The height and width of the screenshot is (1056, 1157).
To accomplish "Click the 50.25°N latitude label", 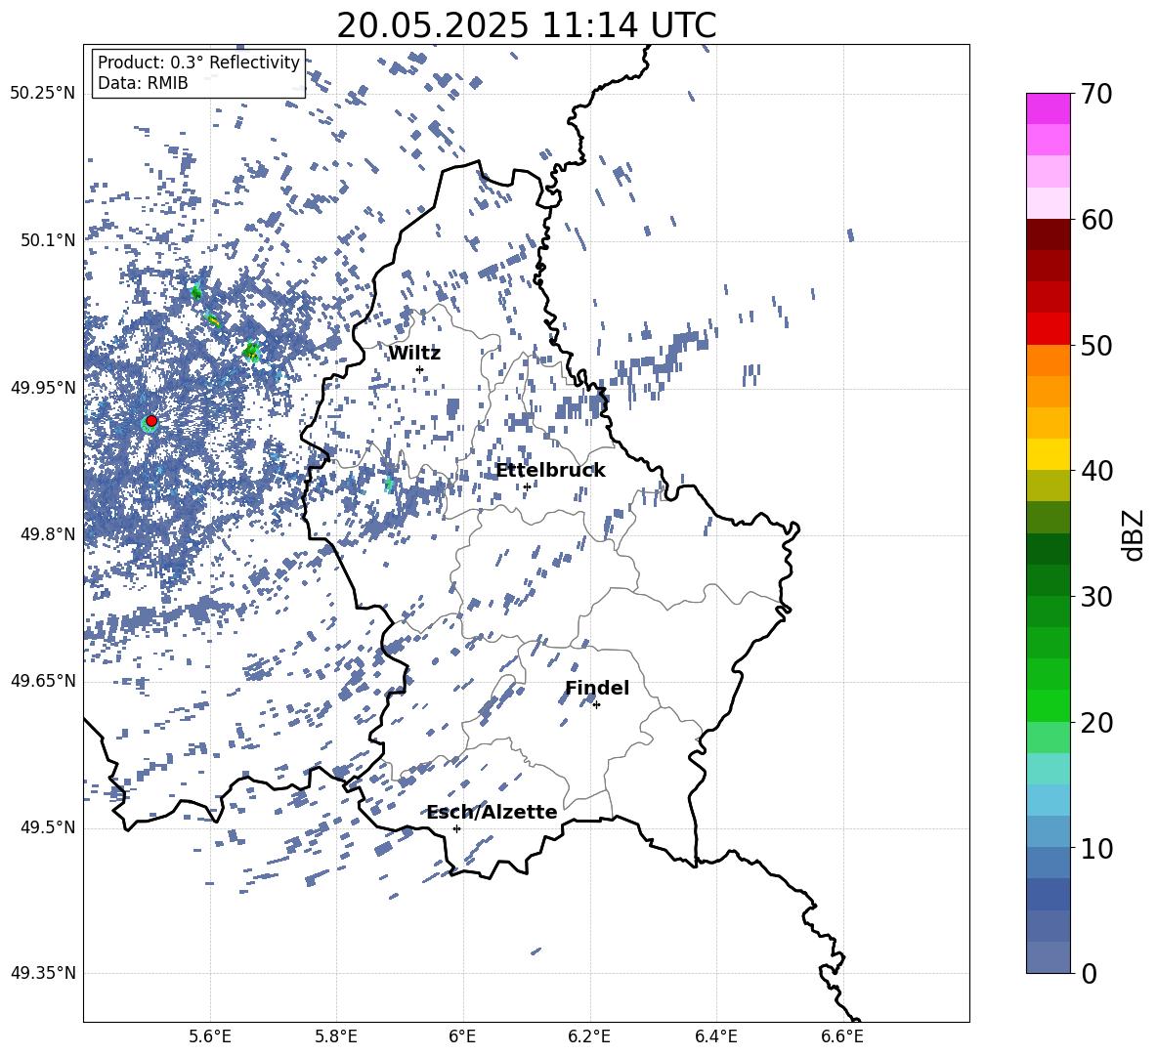I will click(43, 94).
